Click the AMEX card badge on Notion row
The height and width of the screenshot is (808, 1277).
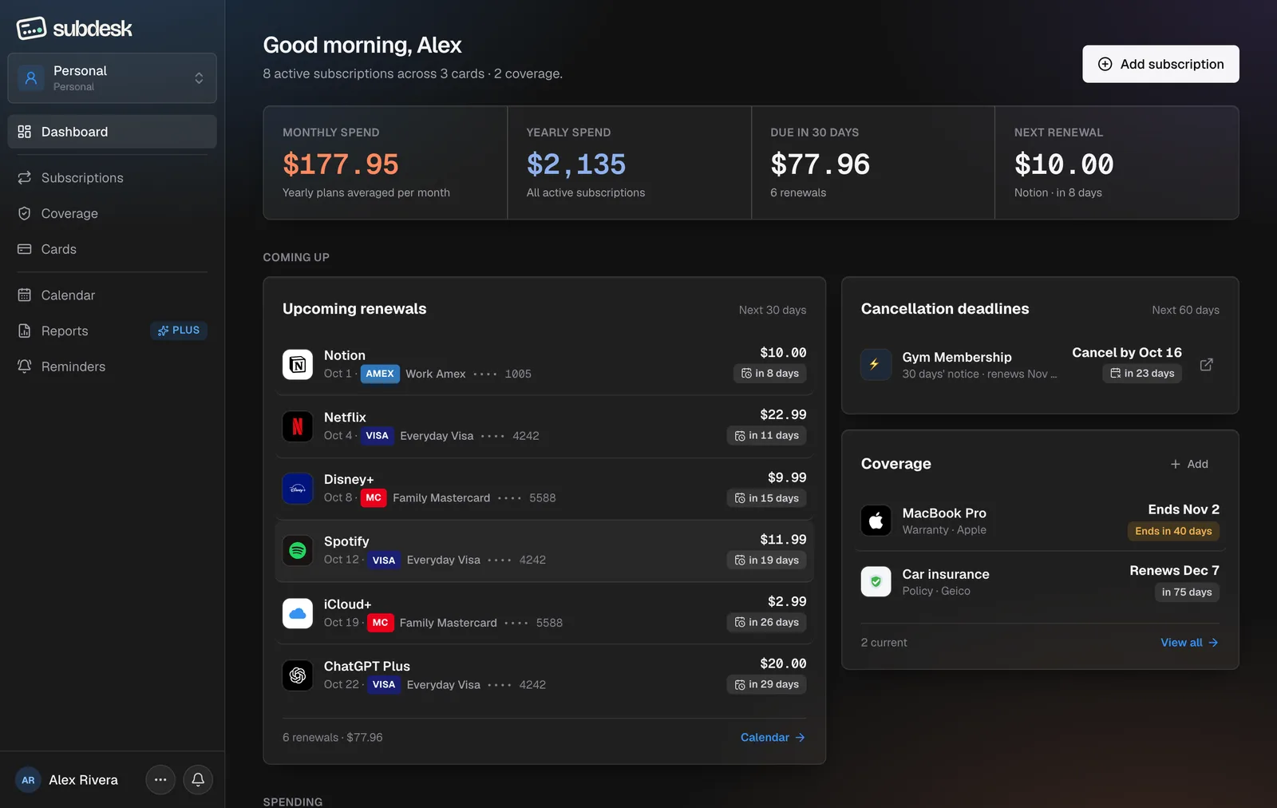[380, 374]
